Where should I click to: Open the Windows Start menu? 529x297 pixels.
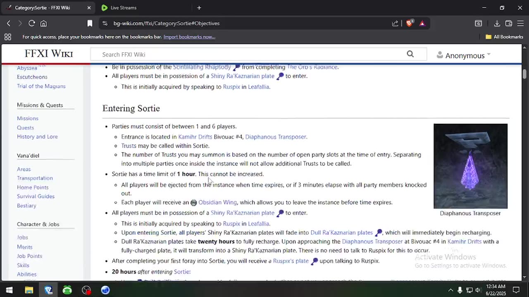(x=9, y=290)
